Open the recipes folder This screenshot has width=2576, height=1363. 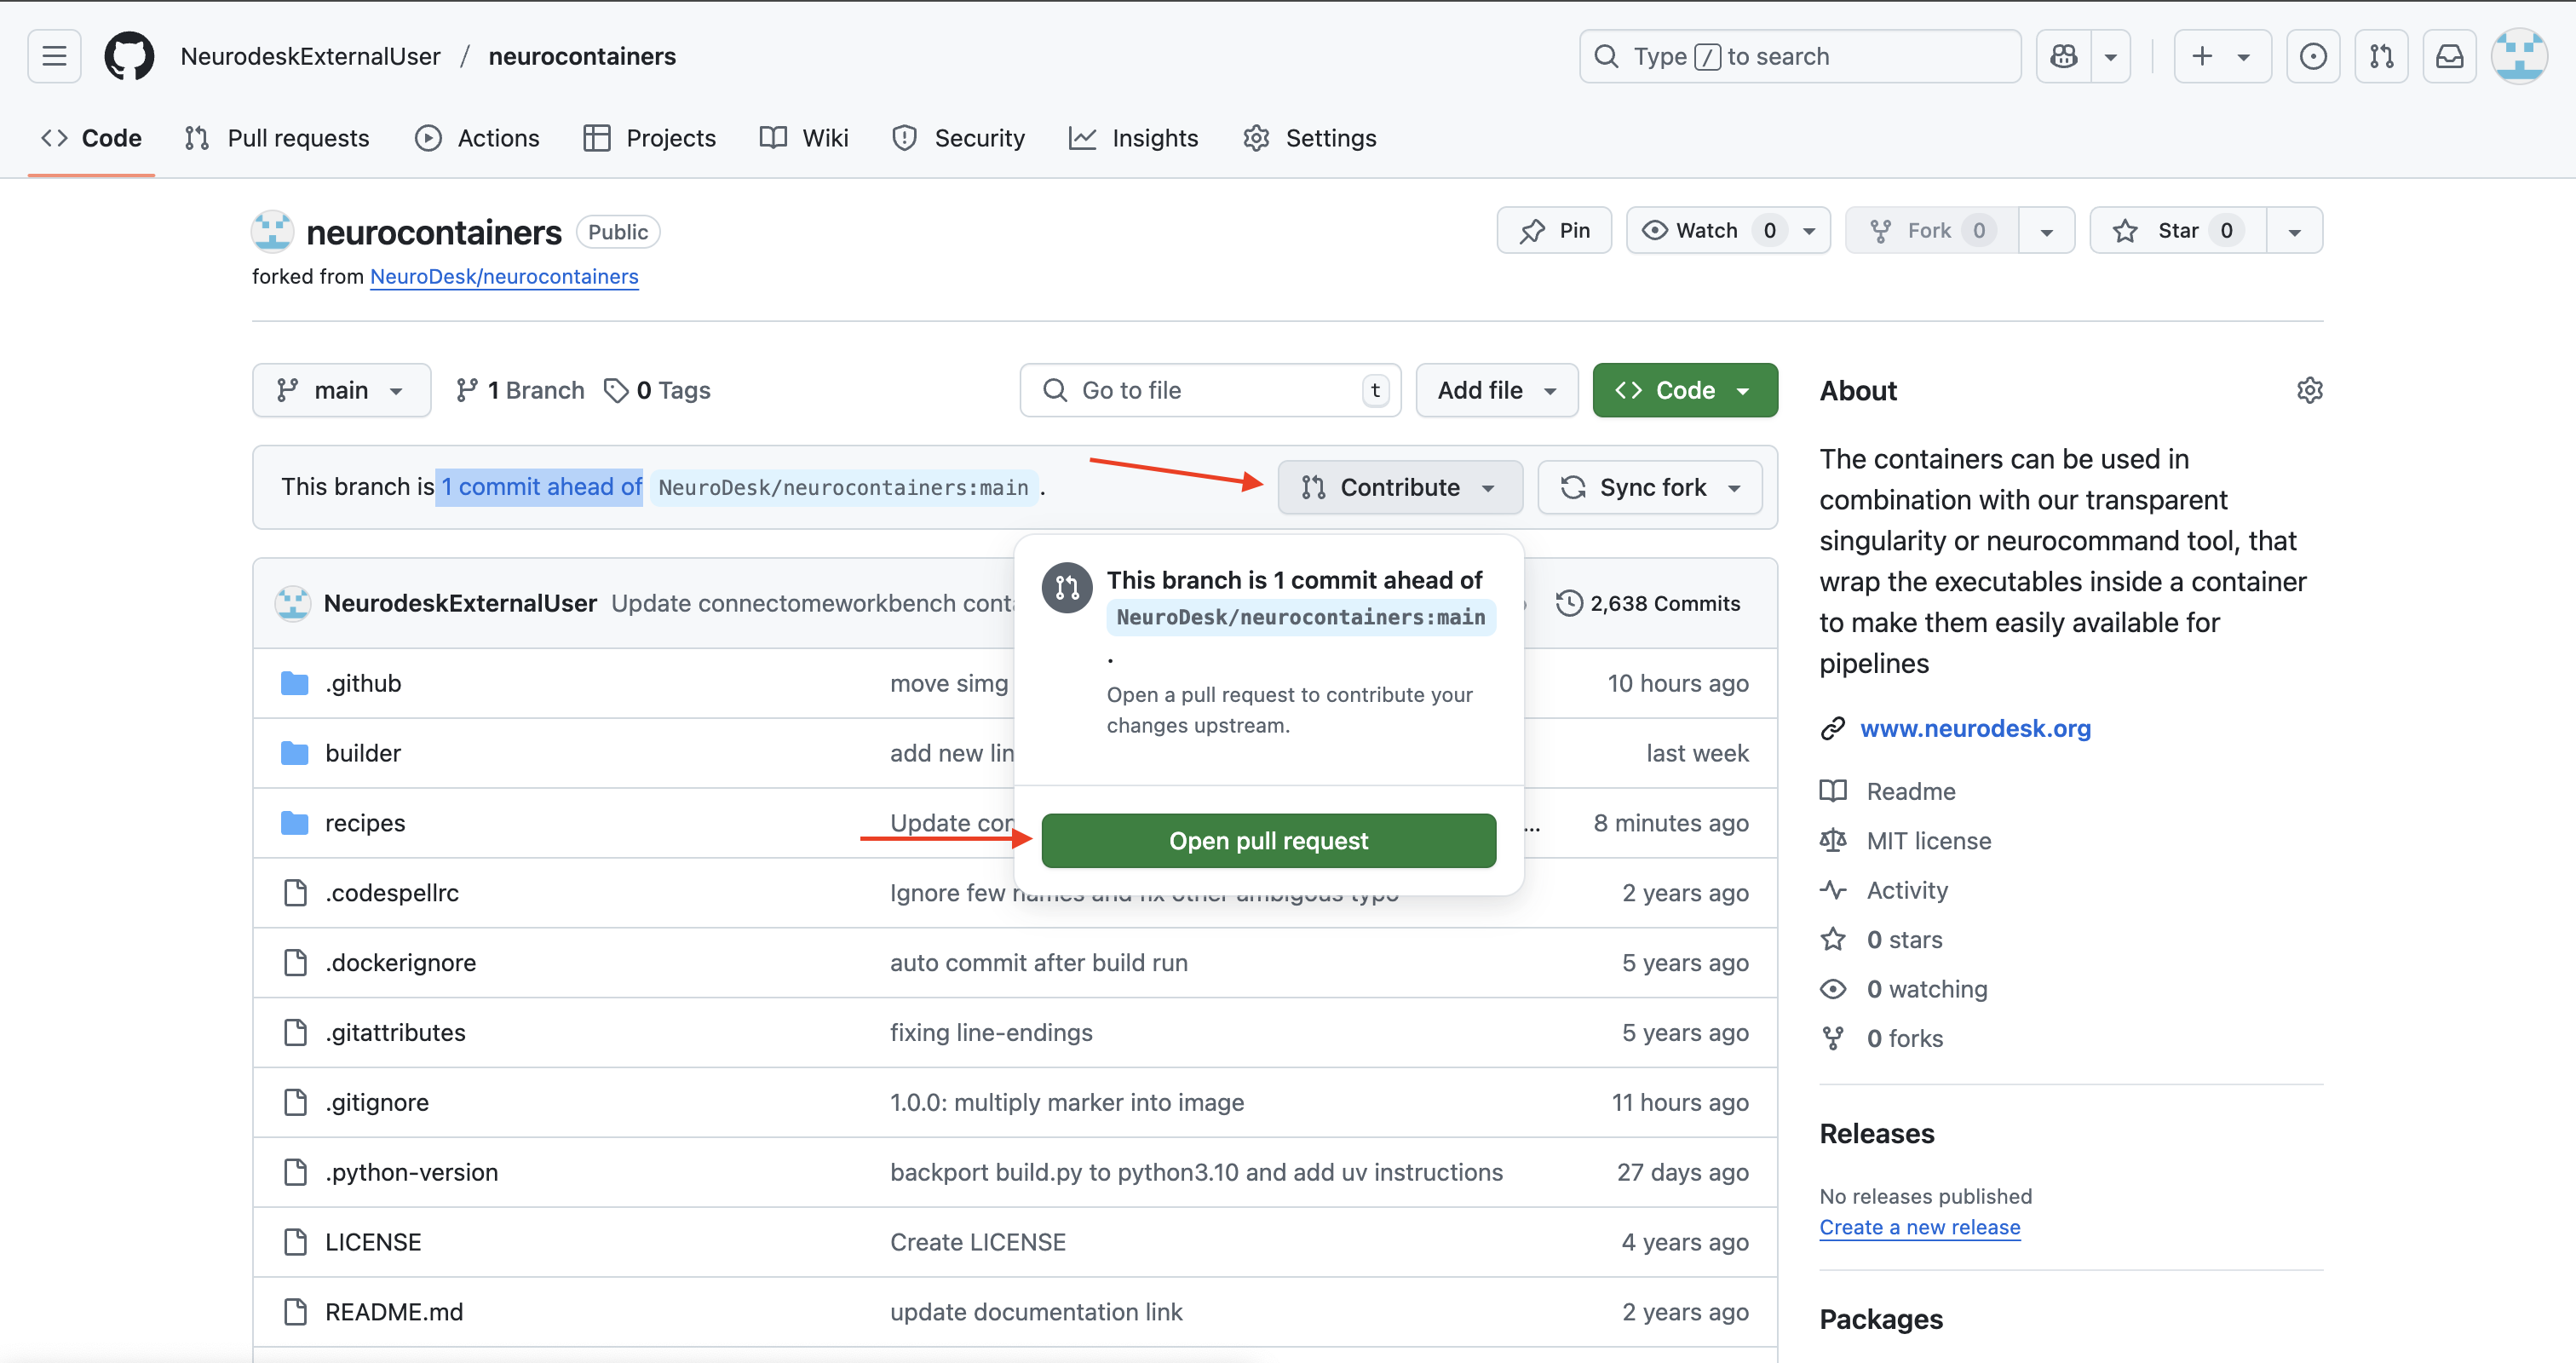pyautogui.click(x=365, y=823)
